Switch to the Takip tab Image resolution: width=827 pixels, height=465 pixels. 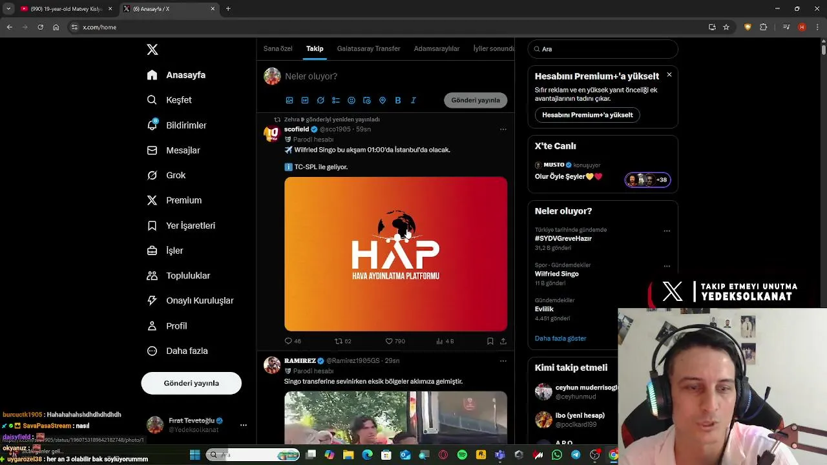[x=315, y=48]
